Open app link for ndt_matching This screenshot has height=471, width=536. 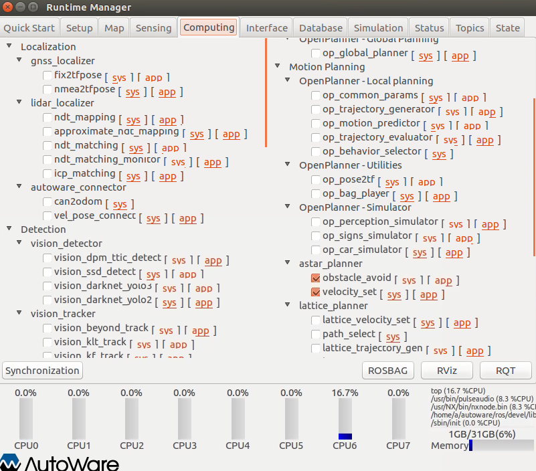[x=170, y=149]
